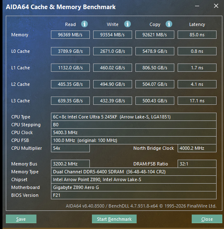Screen dimensions: 224x229
Task: Save the benchmark results
Action: coord(21,219)
